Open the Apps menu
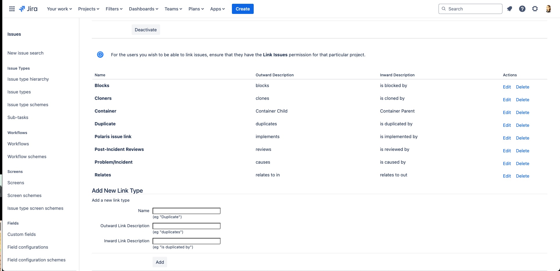This screenshot has width=560, height=271. [x=217, y=9]
